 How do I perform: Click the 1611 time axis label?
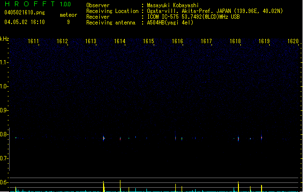click(33, 41)
